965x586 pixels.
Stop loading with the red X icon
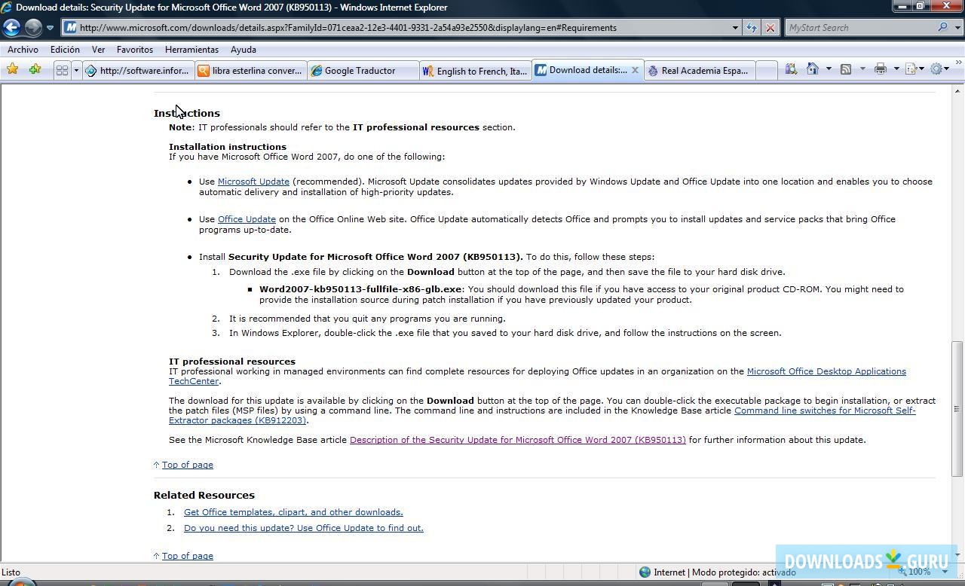click(770, 28)
